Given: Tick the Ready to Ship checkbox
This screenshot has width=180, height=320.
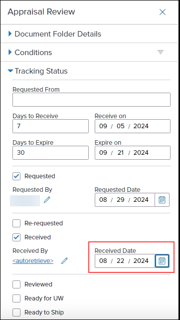Looking at the screenshot, I should (x=16, y=312).
